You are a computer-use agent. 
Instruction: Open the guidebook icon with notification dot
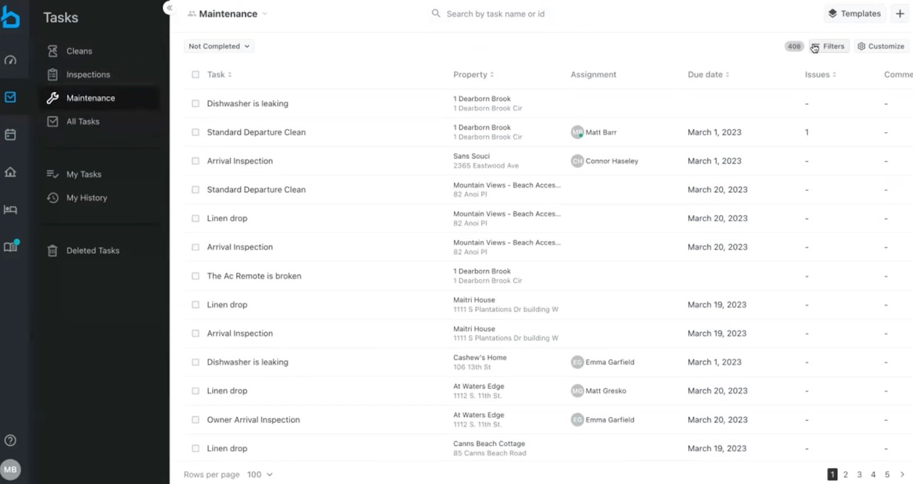(x=10, y=247)
